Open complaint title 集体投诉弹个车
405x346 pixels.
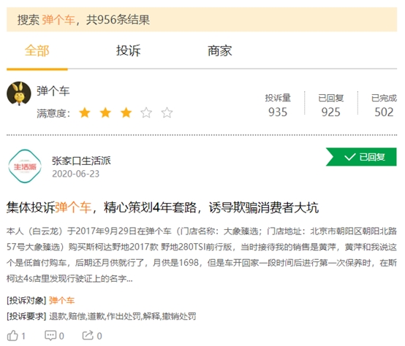pyautogui.click(x=162, y=207)
